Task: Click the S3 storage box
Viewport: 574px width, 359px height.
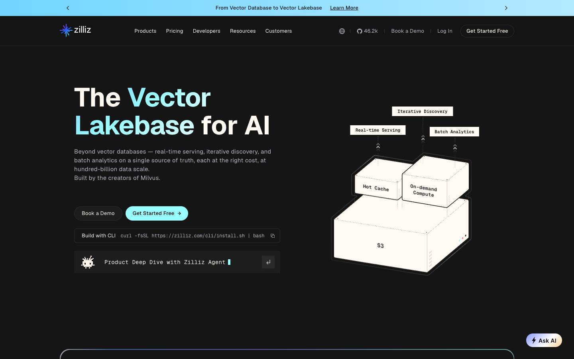Action: [x=381, y=246]
